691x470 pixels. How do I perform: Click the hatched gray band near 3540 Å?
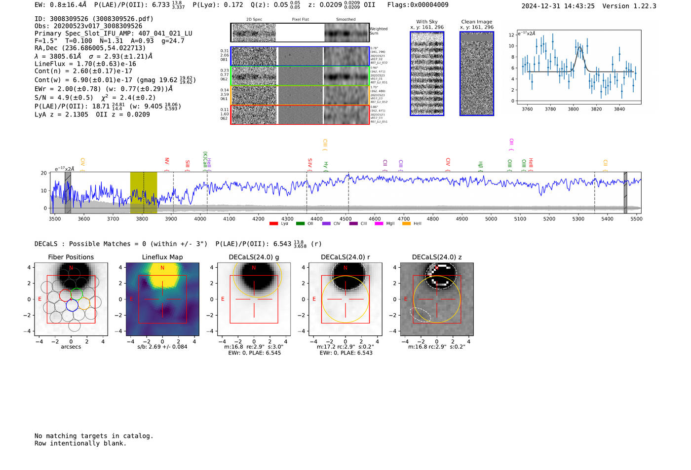coord(68,192)
